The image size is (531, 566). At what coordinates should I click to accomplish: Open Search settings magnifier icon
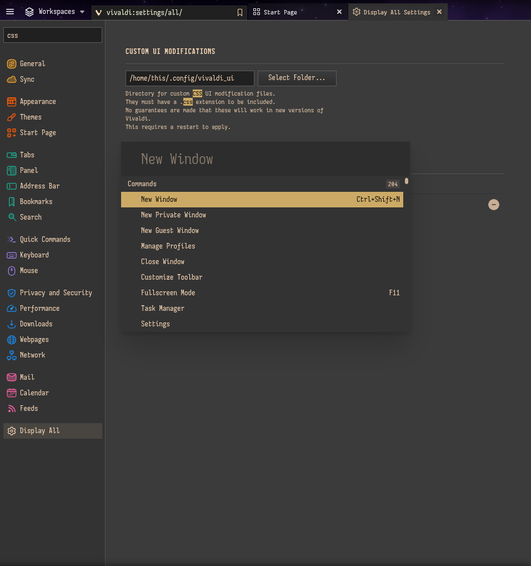[12, 217]
